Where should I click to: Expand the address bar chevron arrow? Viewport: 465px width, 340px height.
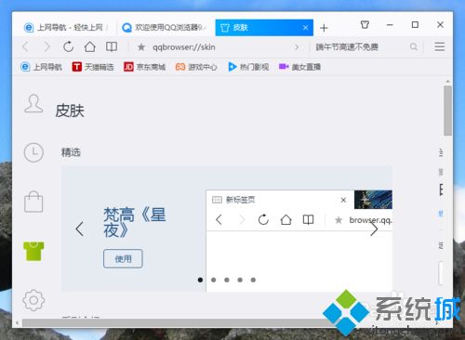(297, 47)
